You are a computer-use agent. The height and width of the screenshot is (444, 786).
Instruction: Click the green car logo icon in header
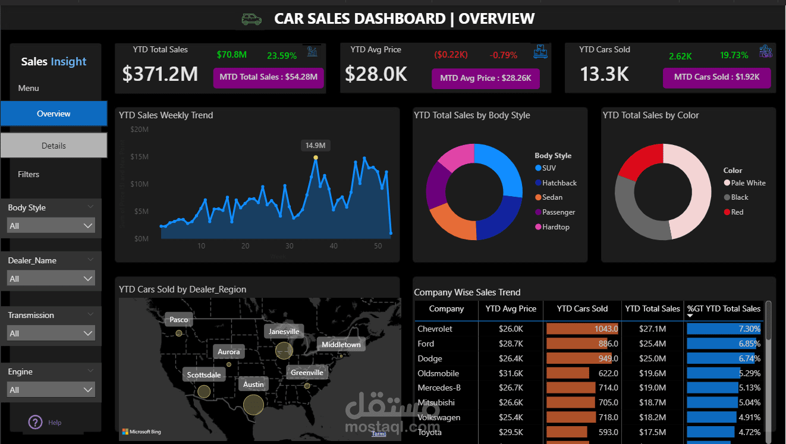[251, 19]
